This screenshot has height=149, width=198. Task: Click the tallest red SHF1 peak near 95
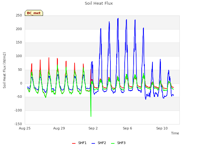(49, 58)
